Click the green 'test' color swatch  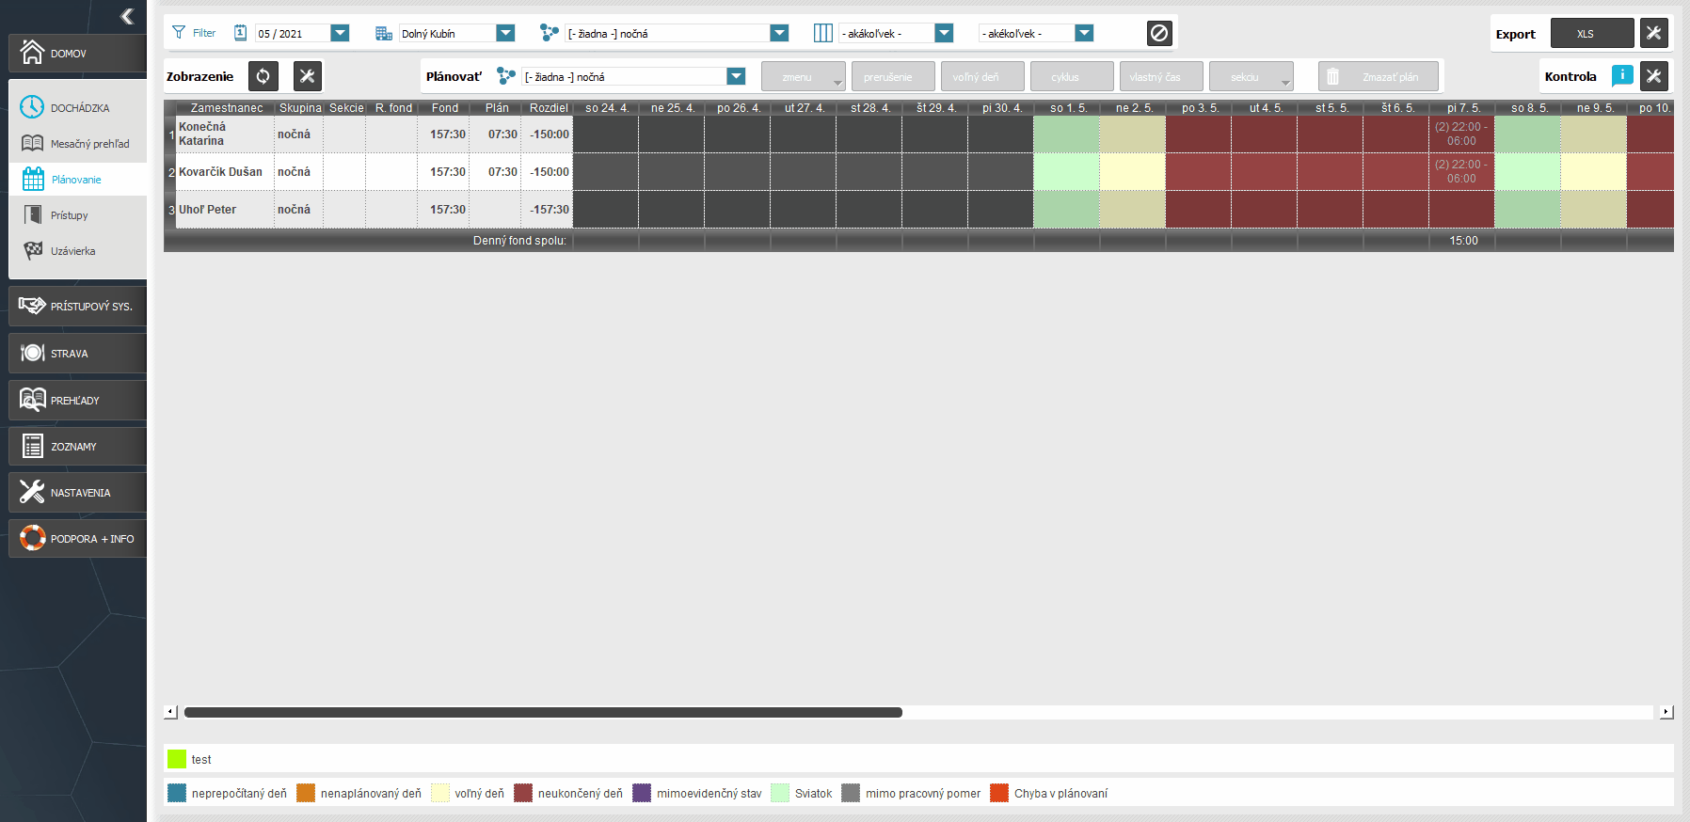pos(177,759)
